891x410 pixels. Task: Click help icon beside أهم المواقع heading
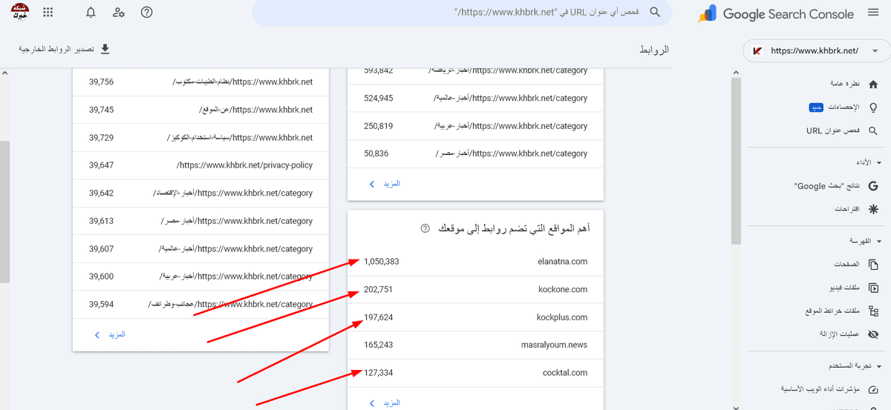point(425,229)
